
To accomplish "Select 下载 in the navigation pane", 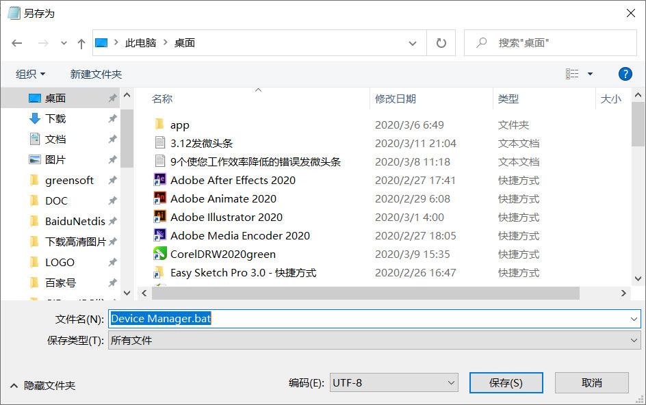I will pos(55,118).
